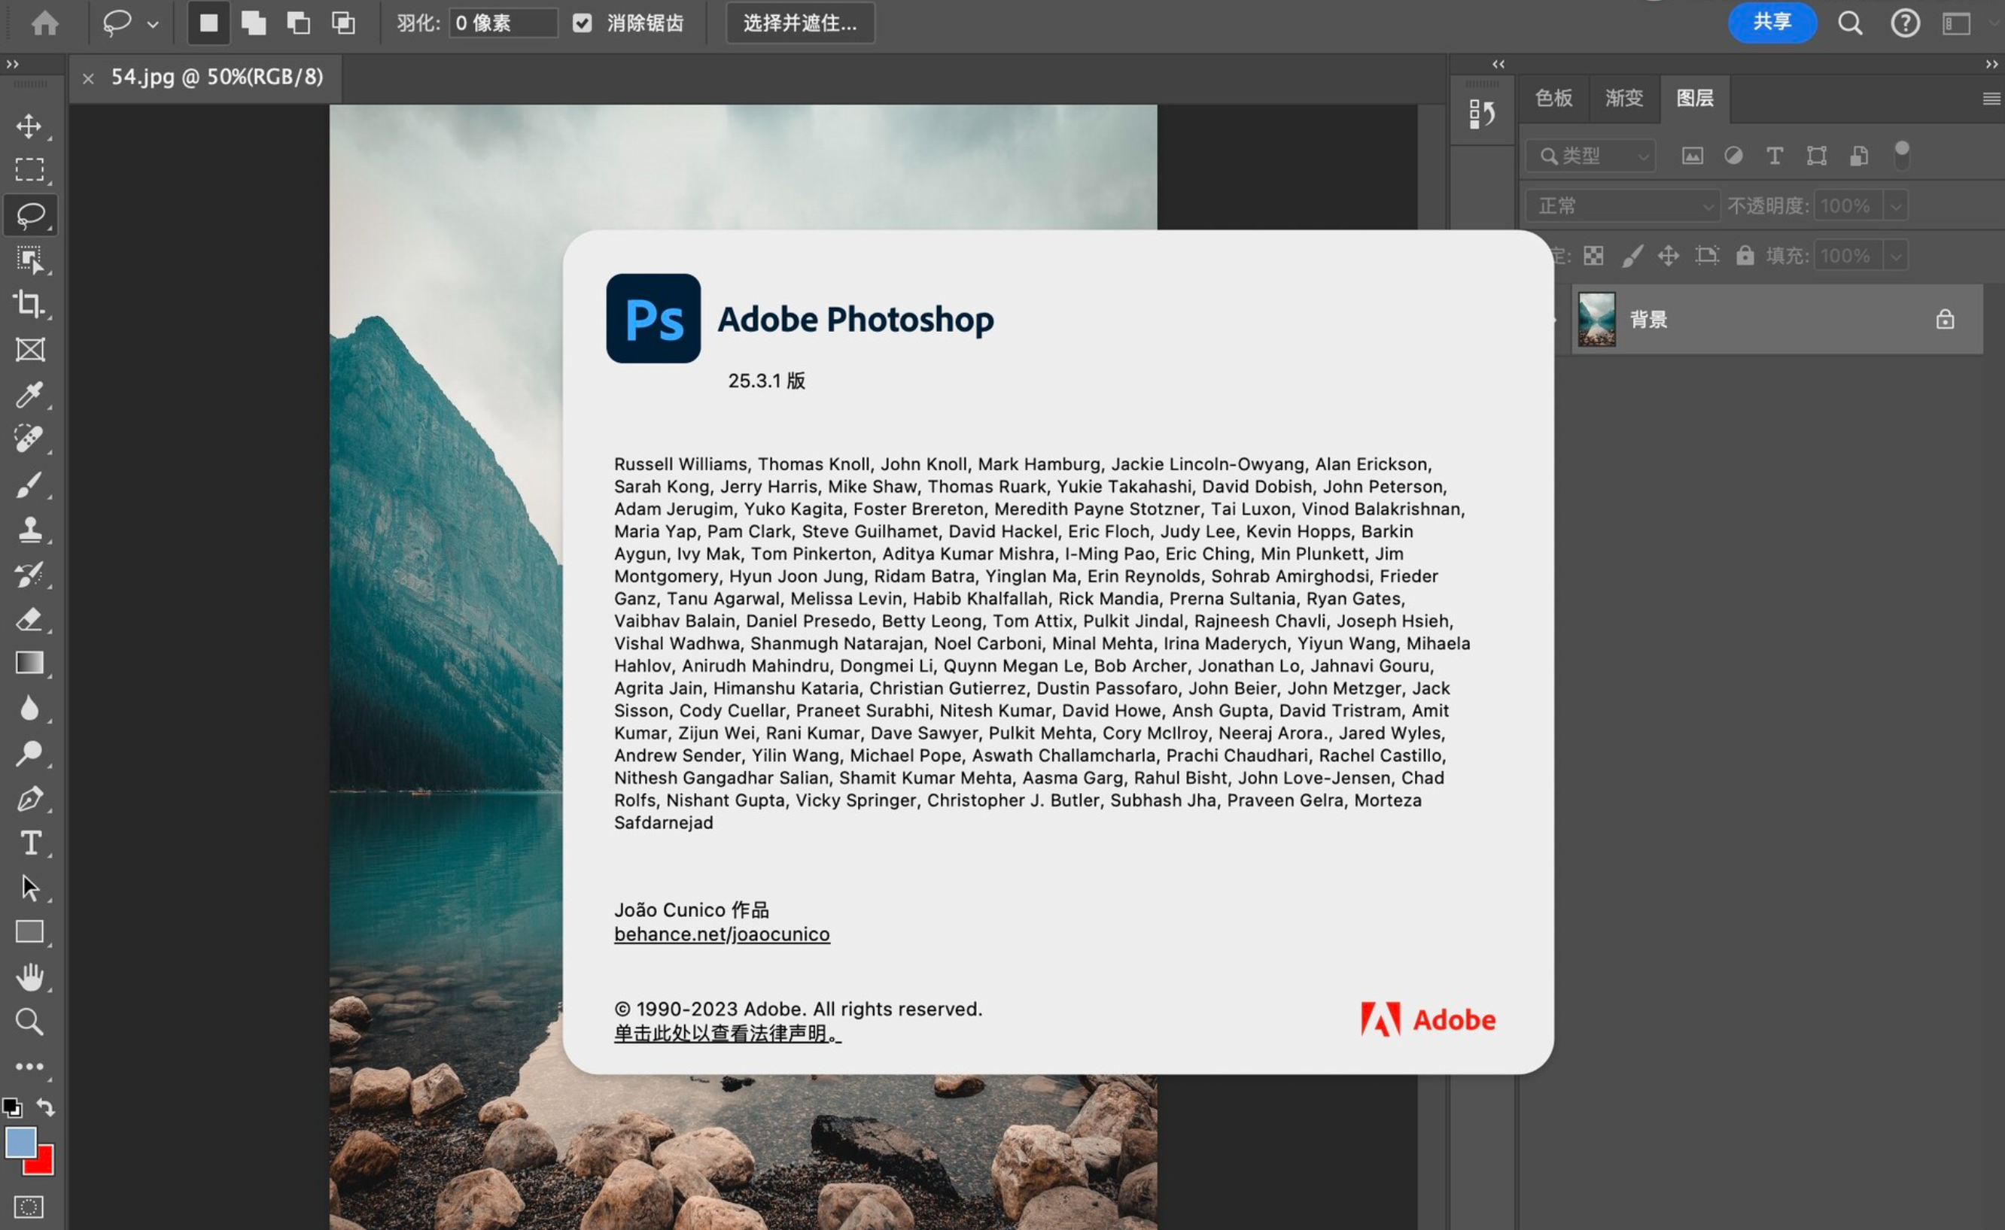Switch to the 图层 Layers tab
The height and width of the screenshot is (1230, 2005).
[1695, 99]
